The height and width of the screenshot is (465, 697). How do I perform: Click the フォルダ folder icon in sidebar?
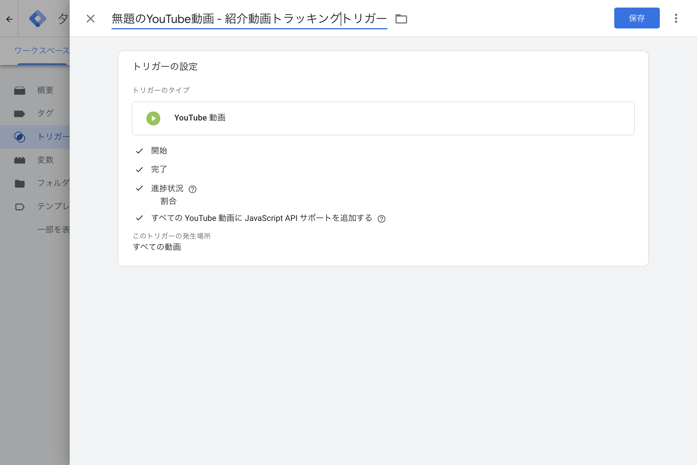19,183
